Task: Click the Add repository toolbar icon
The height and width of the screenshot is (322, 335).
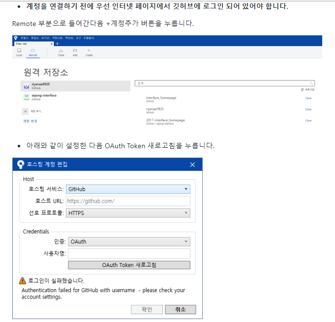Action: click(x=75, y=52)
